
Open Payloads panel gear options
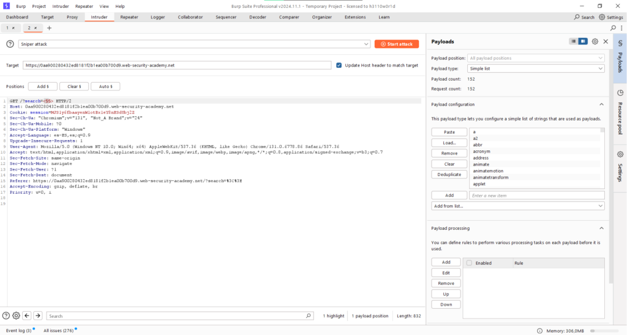point(595,42)
